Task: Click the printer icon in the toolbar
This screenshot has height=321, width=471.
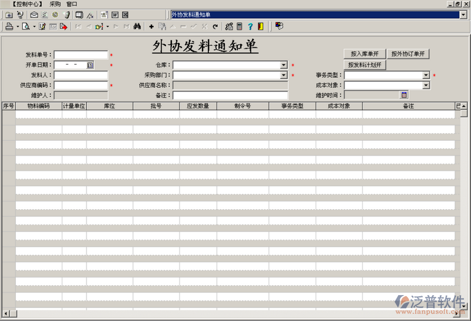Action: [x=9, y=27]
